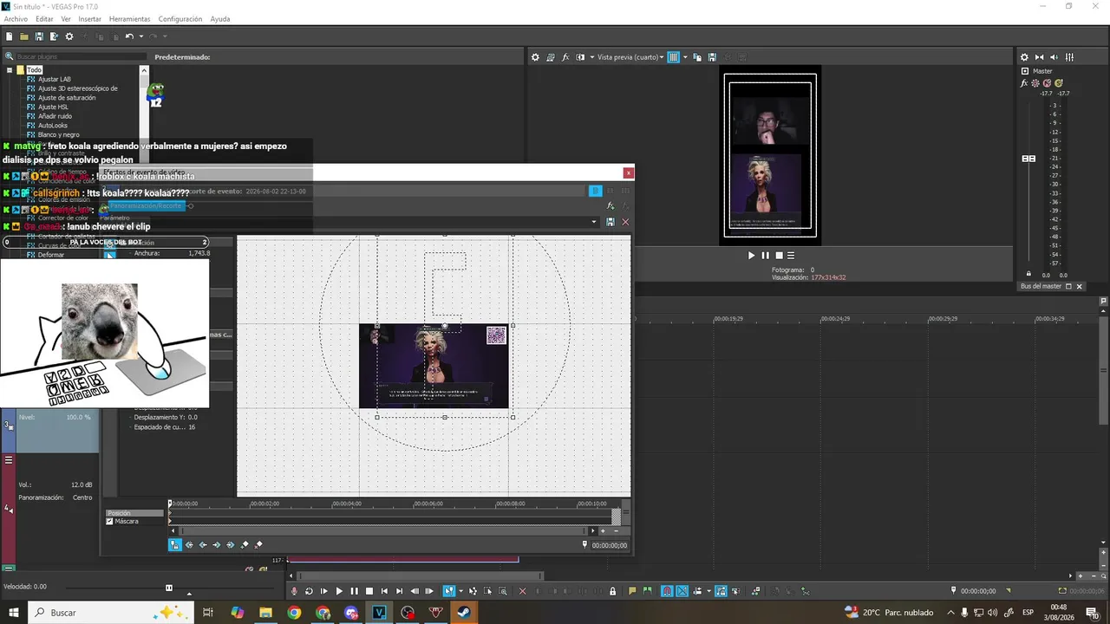The width and height of the screenshot is (1110, 624).
Task: Open Master FX button
Action: [x=1024, y=83]
